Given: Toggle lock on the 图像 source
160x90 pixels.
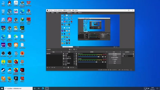Looking at the screenshot, I should [76, 55].
